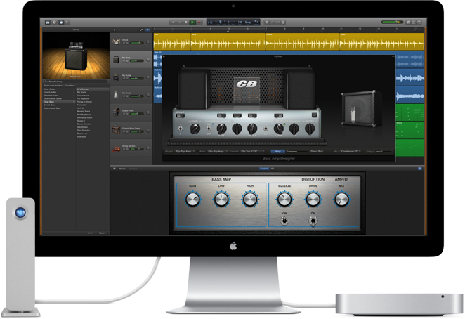Select the Direct Box button
This screenshot has height=319, width=465.
pyautogui.click(x=317, y=151)
